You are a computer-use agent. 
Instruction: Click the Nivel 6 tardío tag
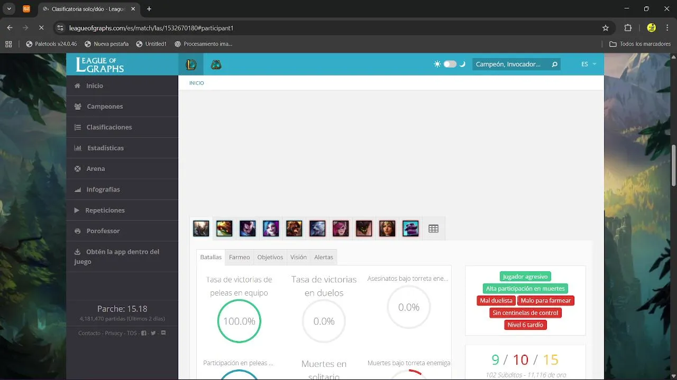(x=525, y=325)
